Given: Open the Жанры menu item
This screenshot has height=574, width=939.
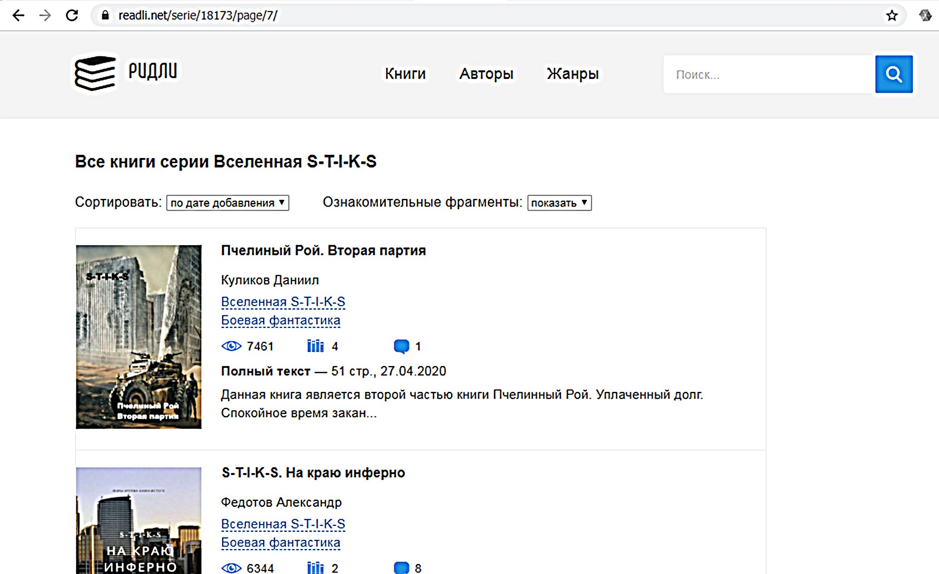Looking at the screenshot, I should 572,74.
